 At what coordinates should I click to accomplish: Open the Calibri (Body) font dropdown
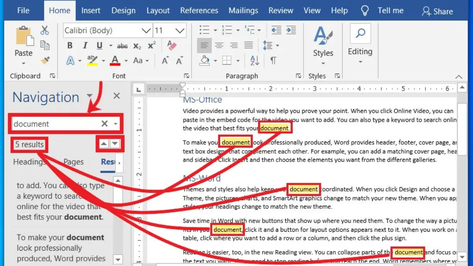(146, 30)
